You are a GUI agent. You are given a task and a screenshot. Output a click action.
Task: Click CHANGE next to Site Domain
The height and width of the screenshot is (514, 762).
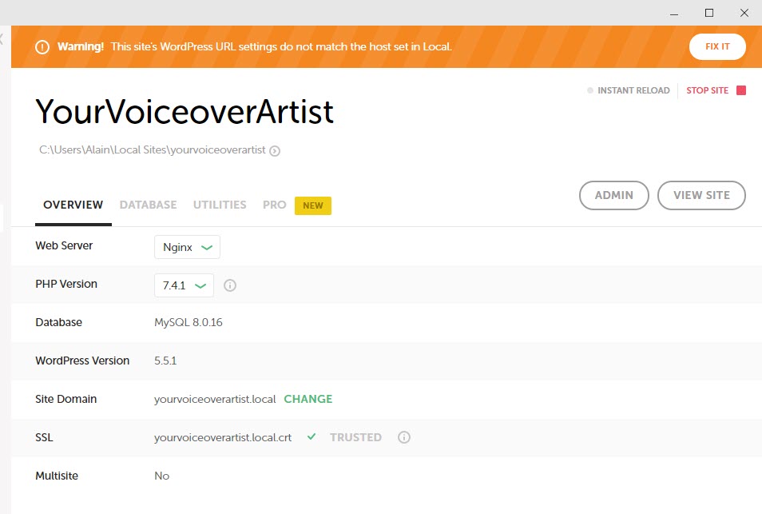pyautogui.click(x=308, y=399)
